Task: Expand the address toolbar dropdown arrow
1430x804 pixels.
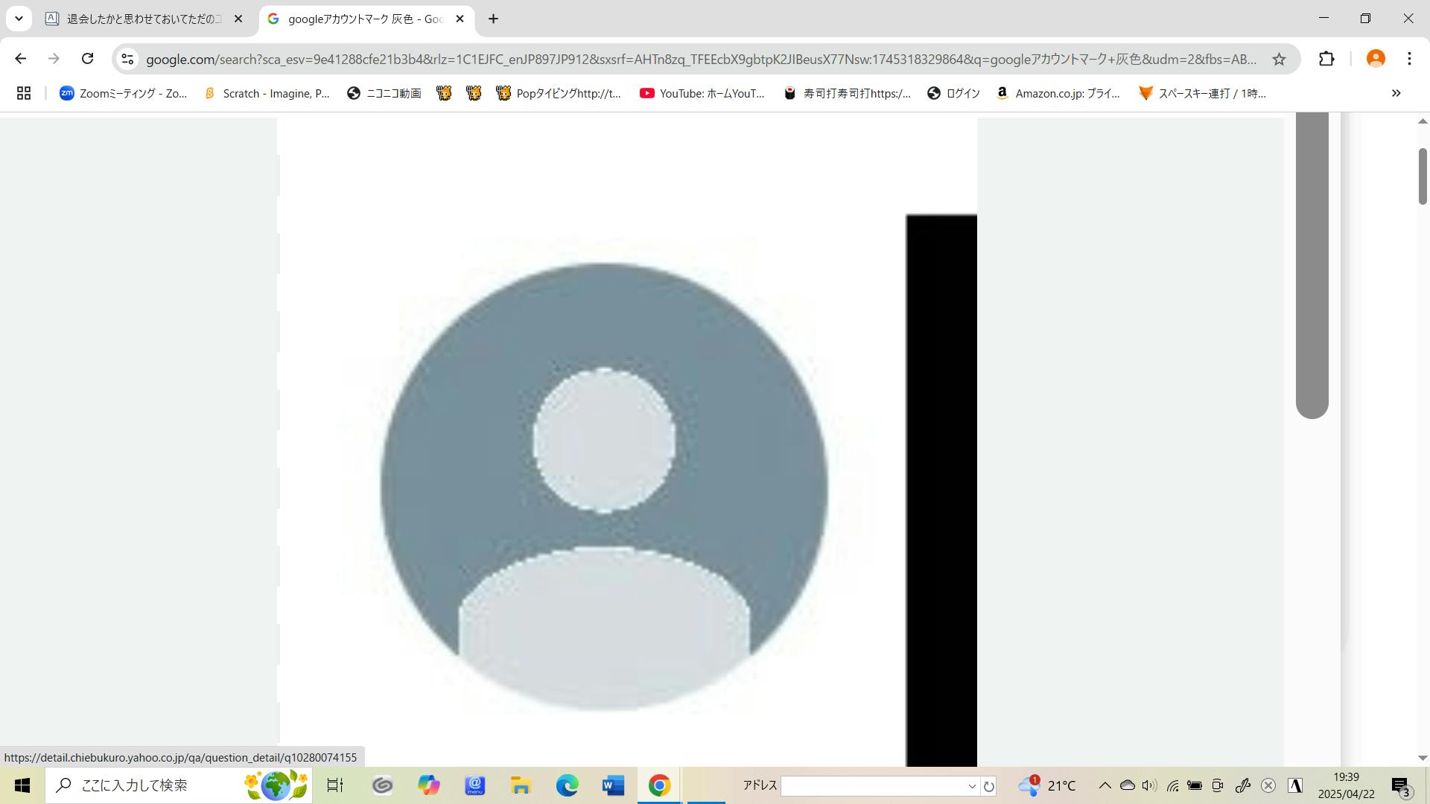Action: tap(971, 786)
